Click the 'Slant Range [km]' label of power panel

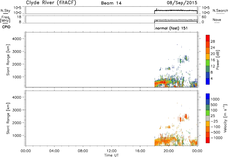(8, 60)
